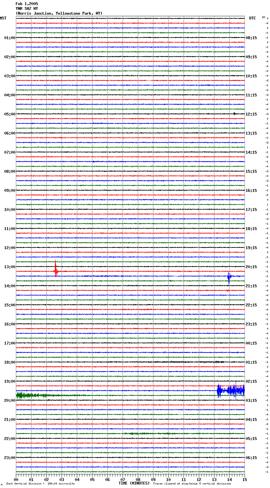Click the 'Traces clipped at plus/minus 5' footnote
The width and height of the screenshot is (270, 488).
pos(192,484)
